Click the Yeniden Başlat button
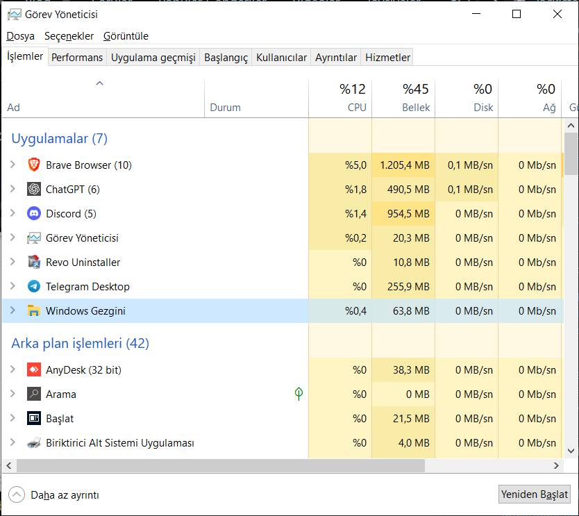The height and width of the screenshot is (516, 579). tap(534, 494)
